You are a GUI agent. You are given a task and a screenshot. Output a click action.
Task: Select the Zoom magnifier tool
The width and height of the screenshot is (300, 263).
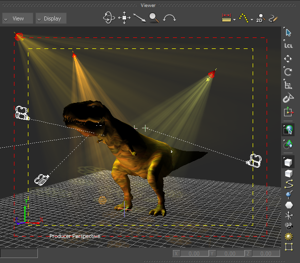154,18
